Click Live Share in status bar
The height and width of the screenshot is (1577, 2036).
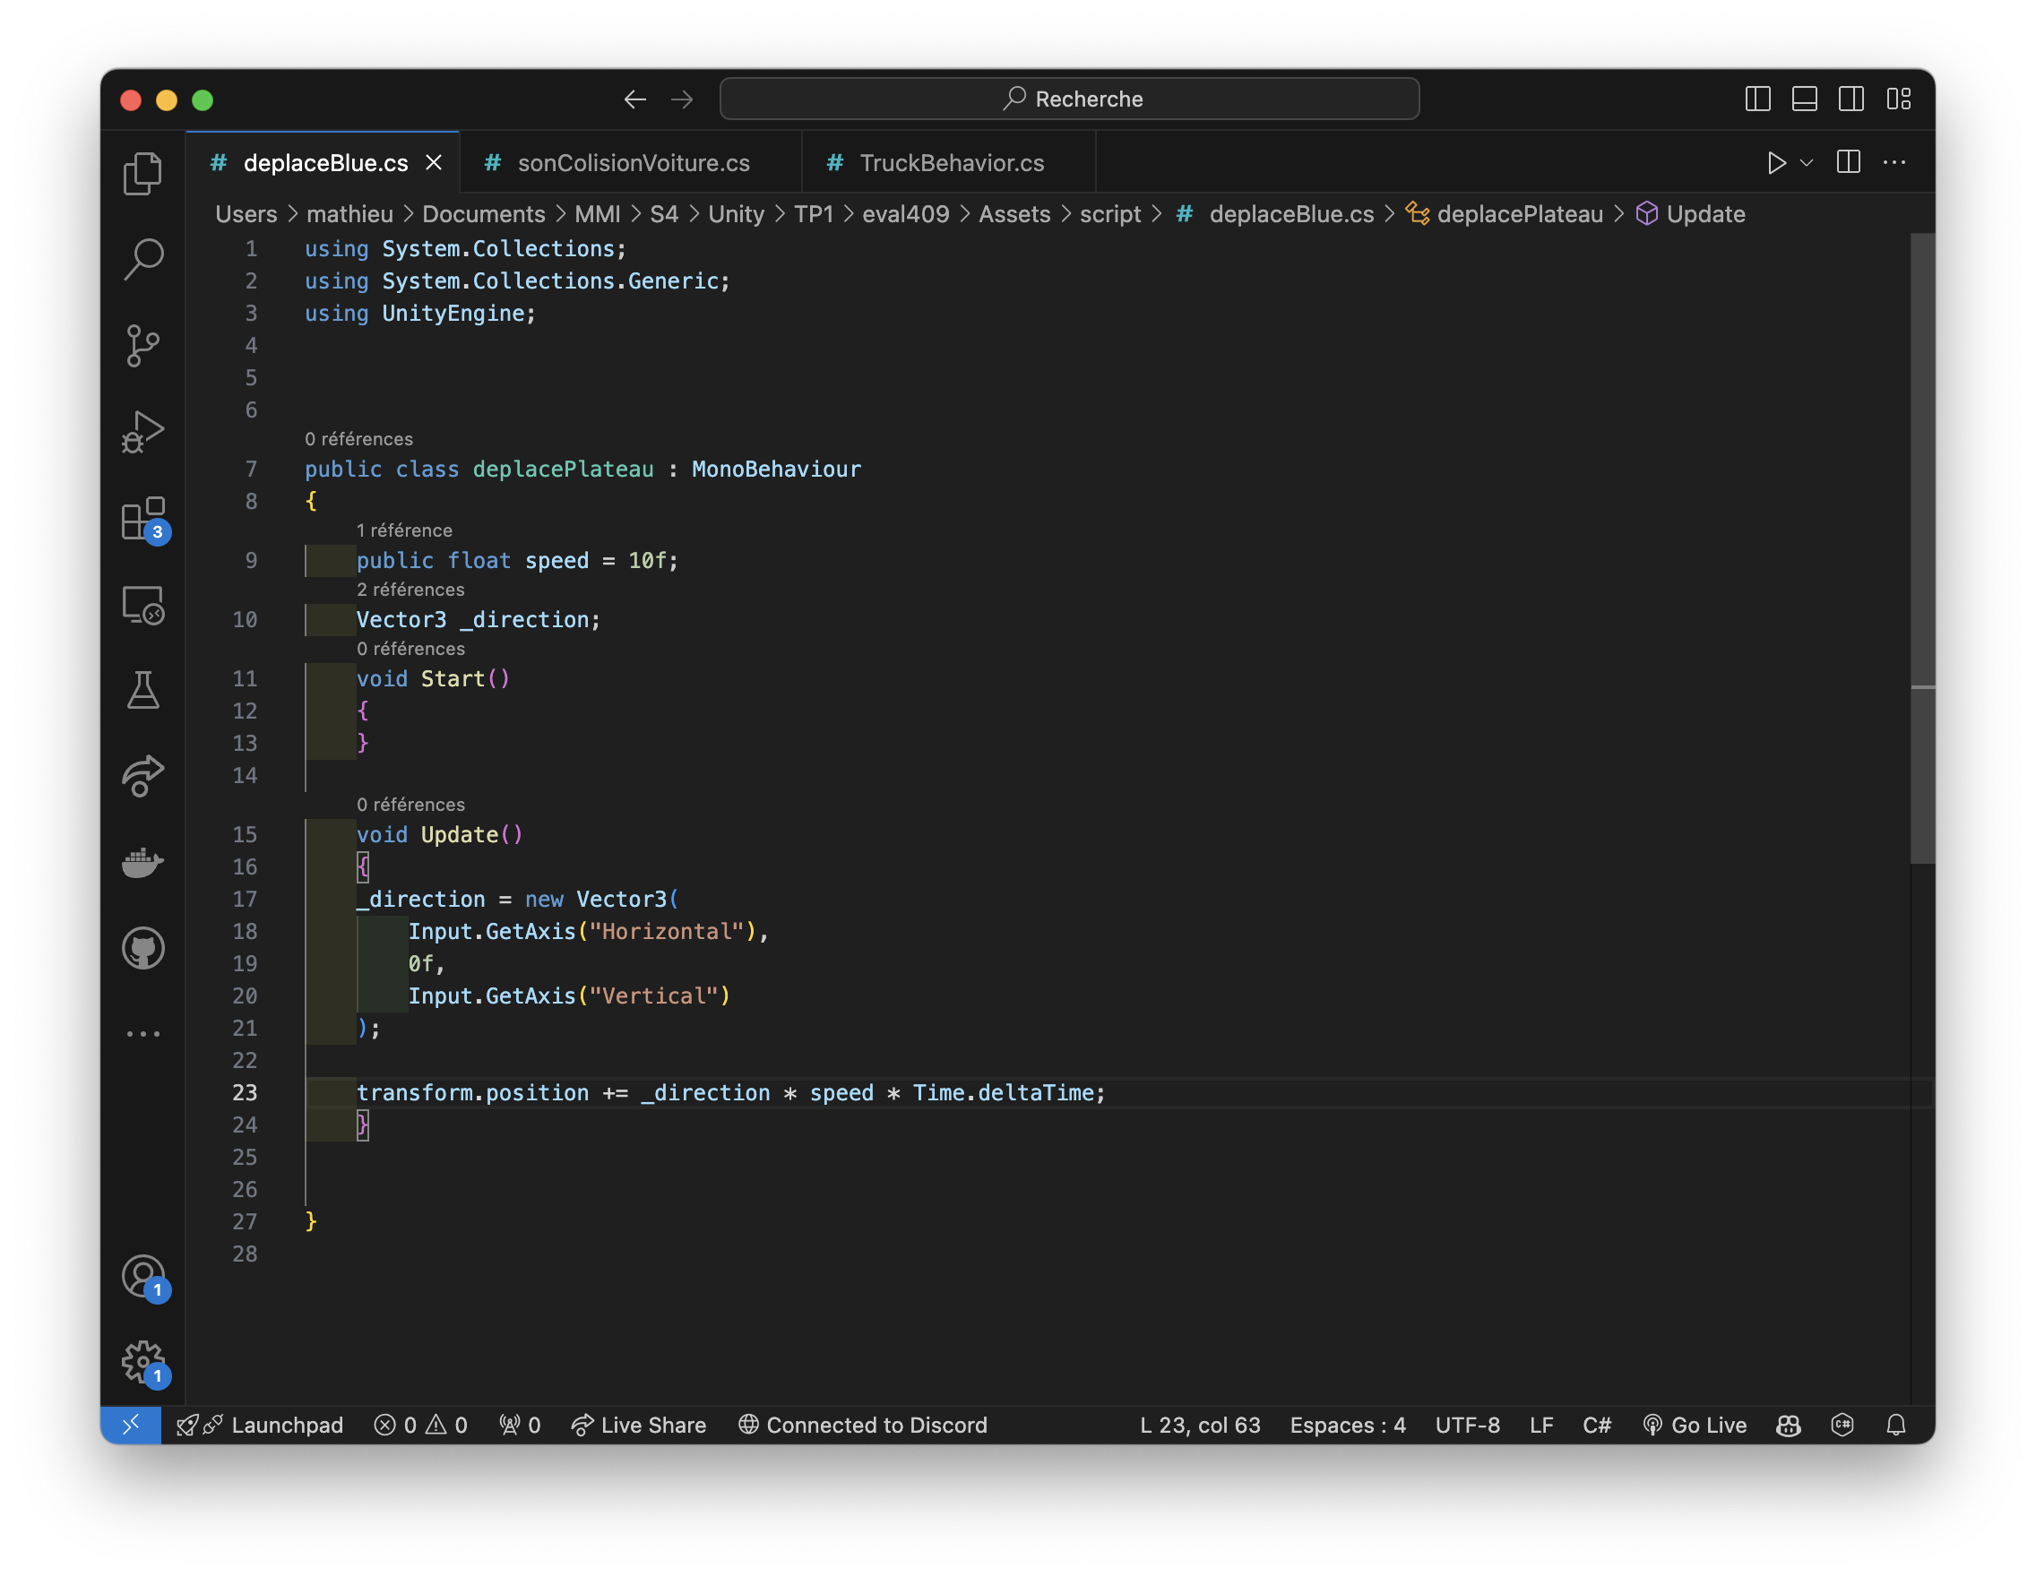pos(639,1425)
